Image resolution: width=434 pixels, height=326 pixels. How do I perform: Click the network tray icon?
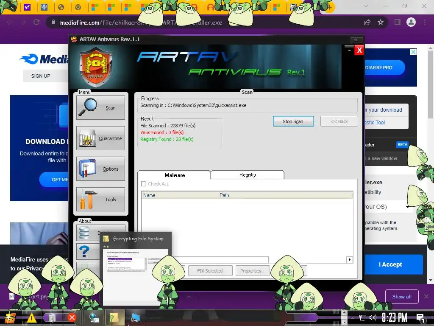363,318
